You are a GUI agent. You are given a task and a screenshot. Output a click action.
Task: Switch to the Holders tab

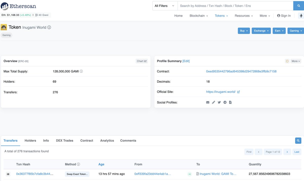click(x=30, y=140)
